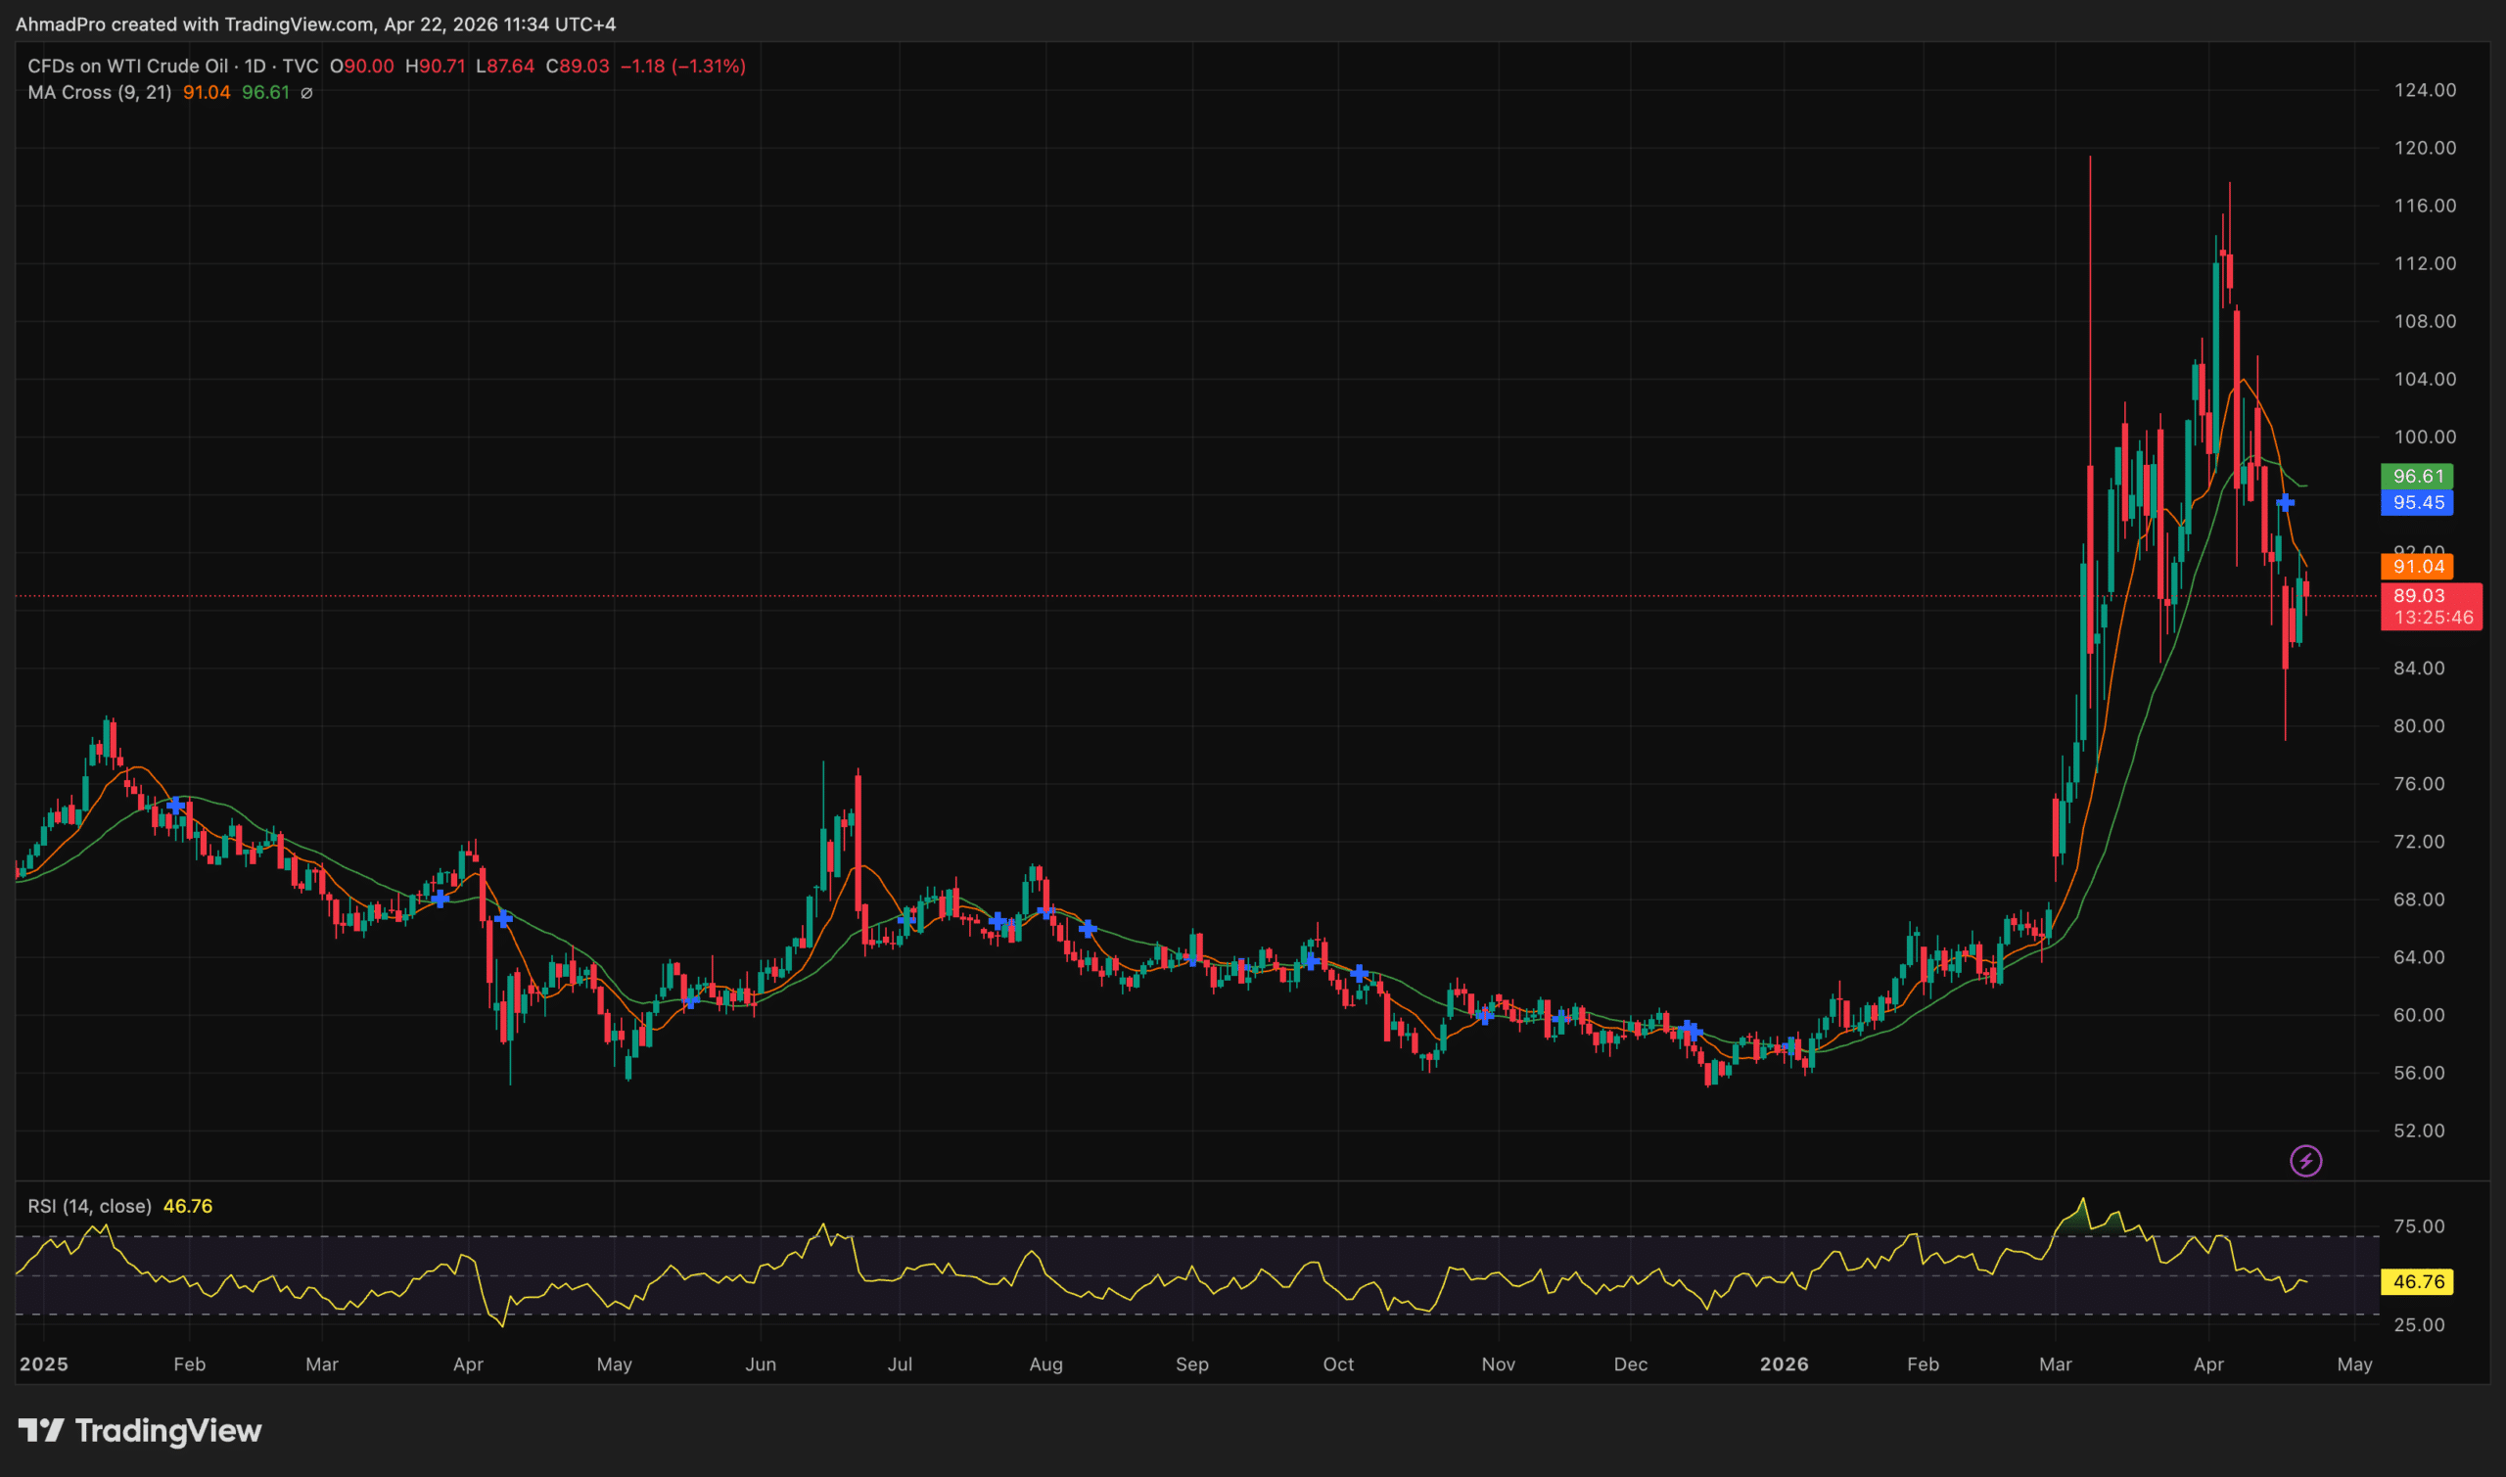The width and height of the screenshot is (2506, 1477).
Task: Click the blue MA cross marker near 95.45
Action: point(2285,503)
